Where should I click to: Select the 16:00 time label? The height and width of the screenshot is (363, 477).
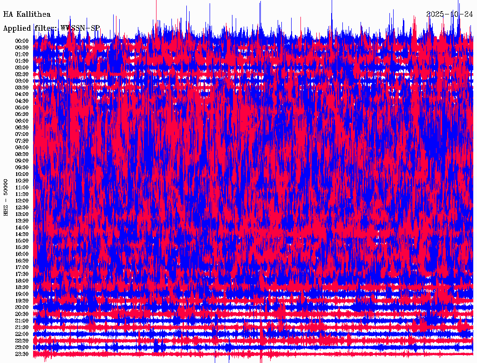(x=22, y=254)
